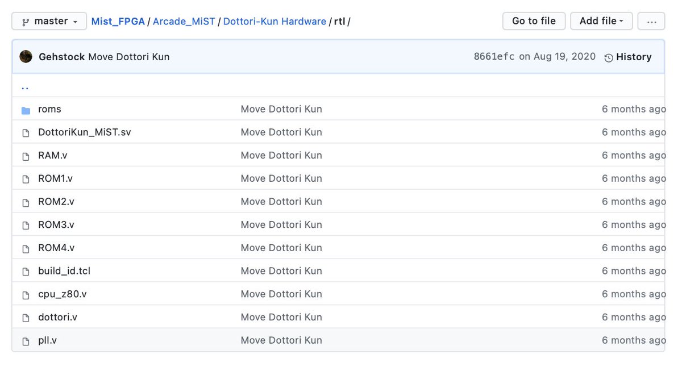Open commit message in ROM4.v row

click(x=281, y=248)
